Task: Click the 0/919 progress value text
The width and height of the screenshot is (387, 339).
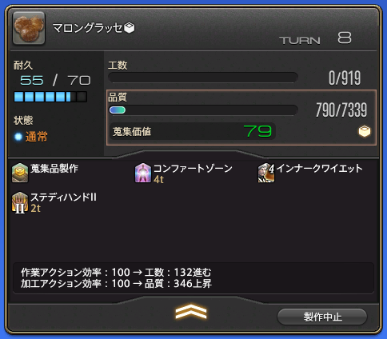Action: click(345, 78)
